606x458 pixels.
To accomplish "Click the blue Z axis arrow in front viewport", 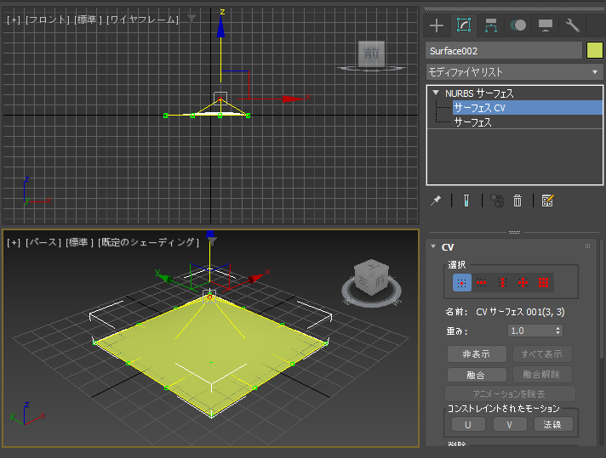I will [220, 27].
